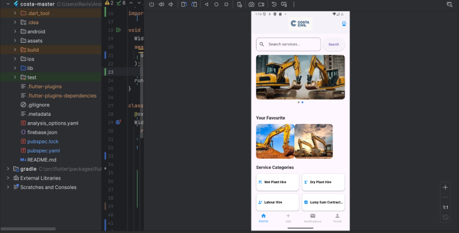
Task: Start emulator screen recording
Action: pyautogui.click(x=261, y=4)
